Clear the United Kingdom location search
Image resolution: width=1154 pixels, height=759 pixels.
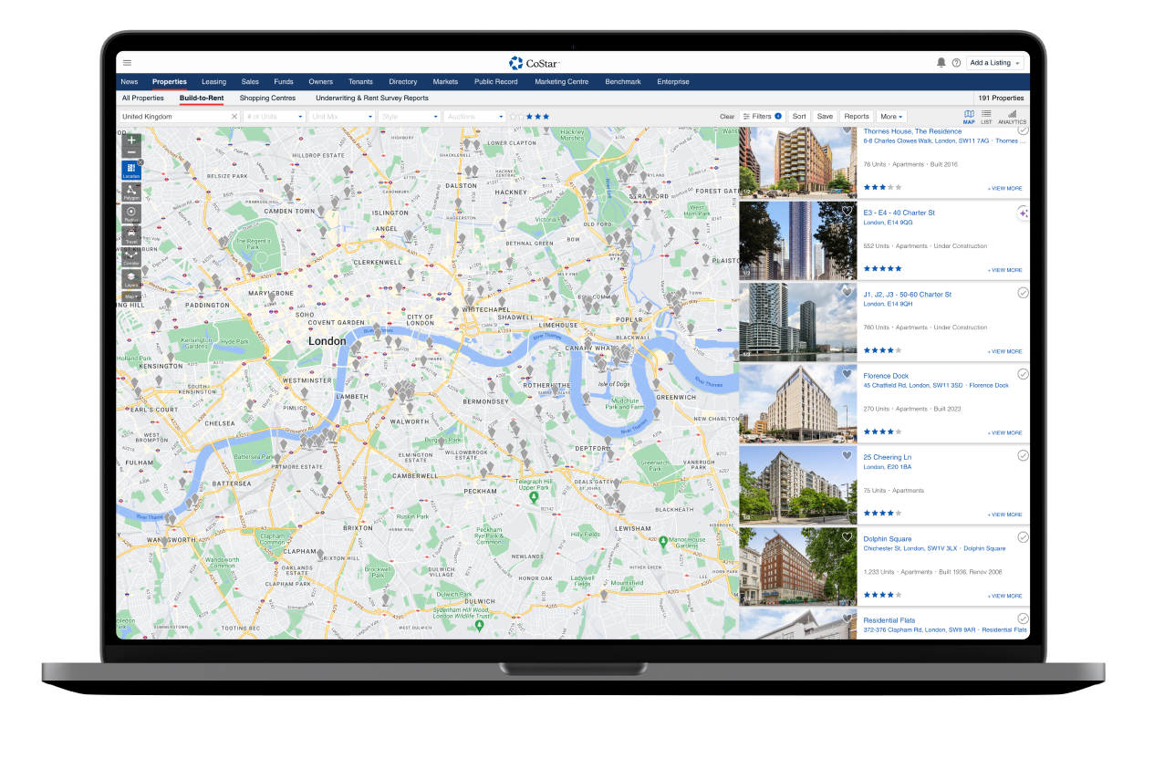pos(234,117)
